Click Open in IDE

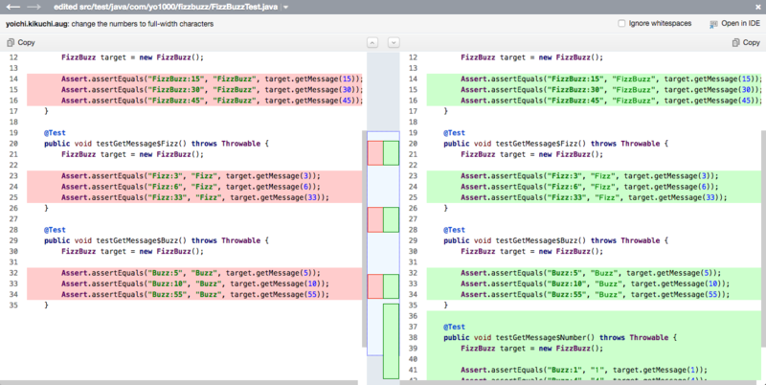pos(734,23)
